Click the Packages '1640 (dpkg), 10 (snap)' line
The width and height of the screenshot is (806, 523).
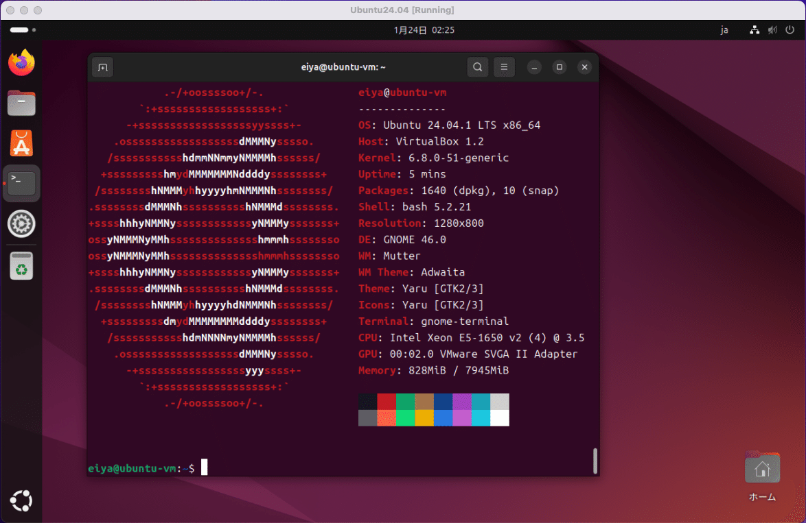point(459,191)
